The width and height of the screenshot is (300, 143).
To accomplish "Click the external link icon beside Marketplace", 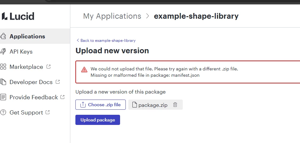I will (x=48, y=67).
